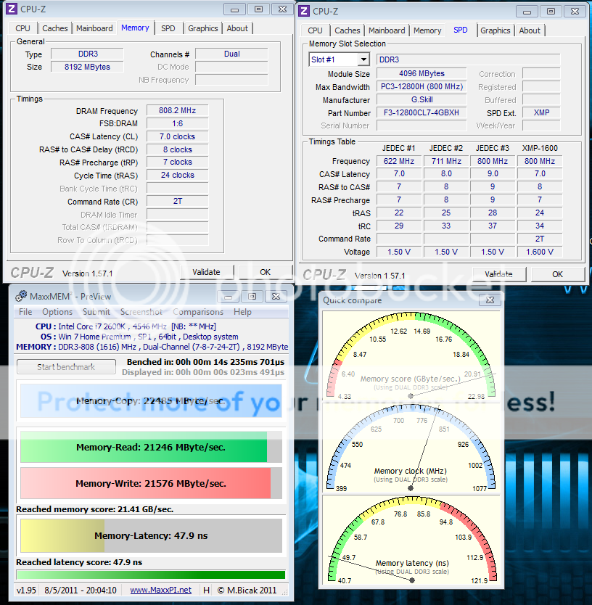Open the File menu in MaxxMEM
This screenshot has width=592, height=605.
tap(25, 312)
